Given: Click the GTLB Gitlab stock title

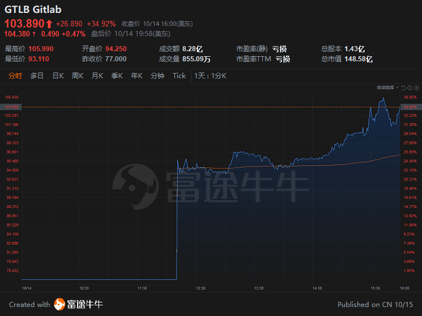Looking at the screenshot, I should click(x=33, y=10).
